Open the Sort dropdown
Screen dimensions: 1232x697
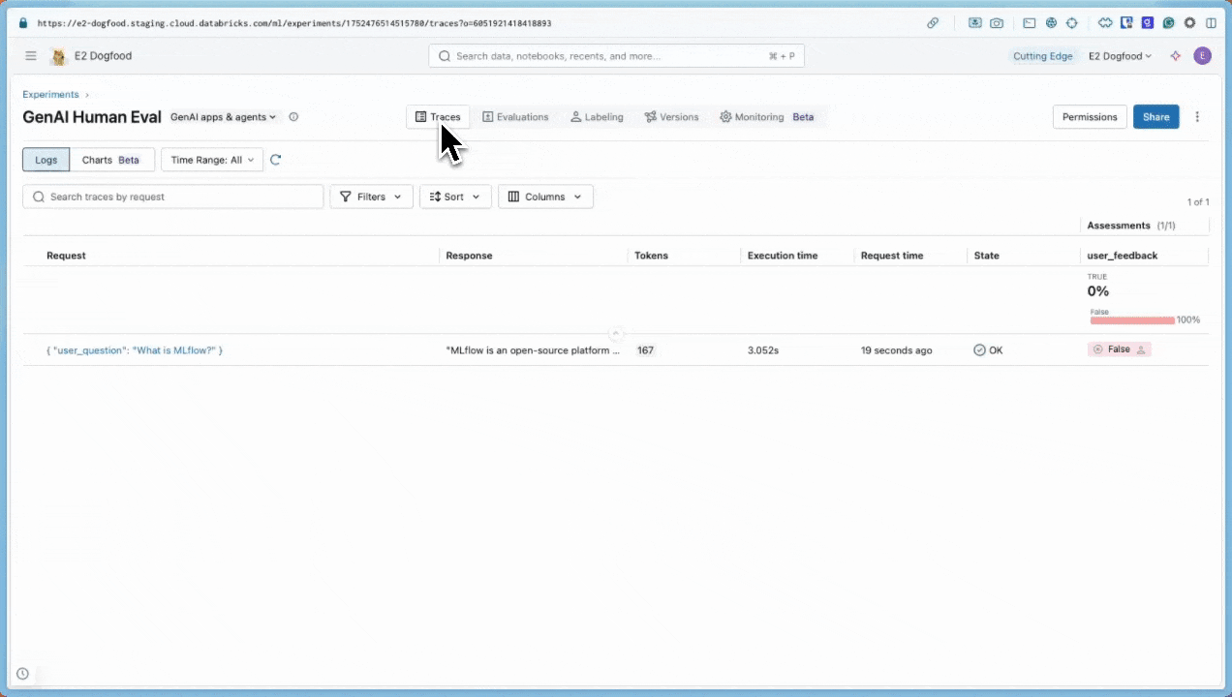[455, 197]
